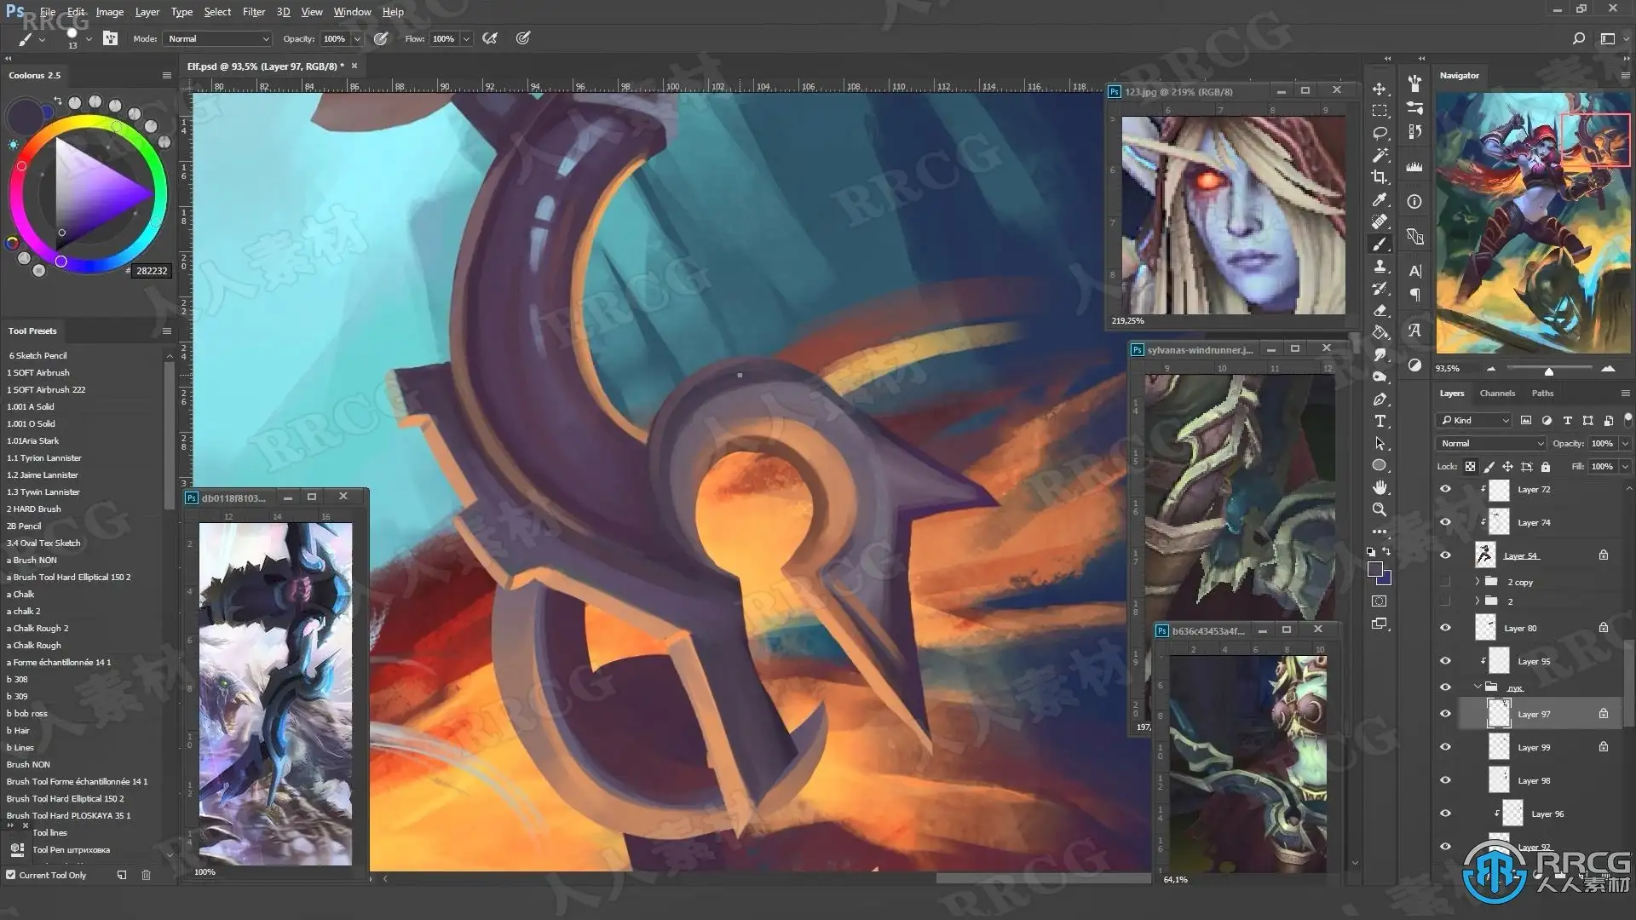This screenshot has width=1636, height=920.
Task: Select the Eraser tool
Action: point(1380,311)
